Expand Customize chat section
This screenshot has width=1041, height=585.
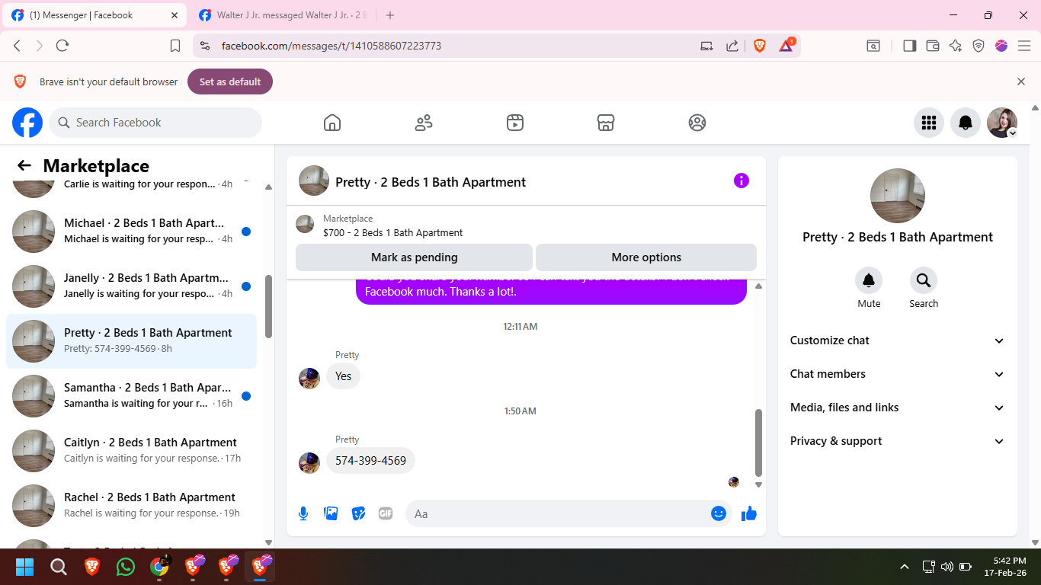pyautogui.click(x=898, y=340)
